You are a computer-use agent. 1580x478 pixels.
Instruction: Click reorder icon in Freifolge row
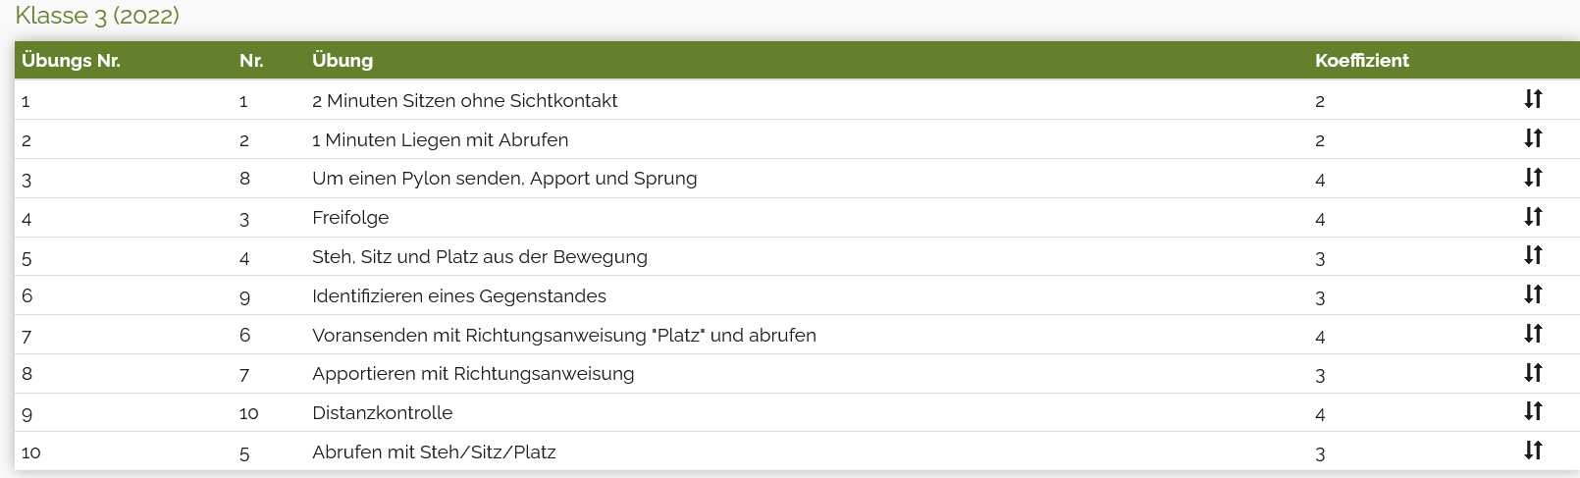[x=1533, y=217]
